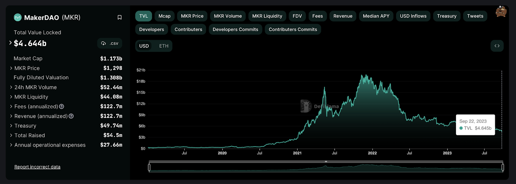Open the Fees (annualized) help icon
Screen dimensions: 516x184
point(62,106)
